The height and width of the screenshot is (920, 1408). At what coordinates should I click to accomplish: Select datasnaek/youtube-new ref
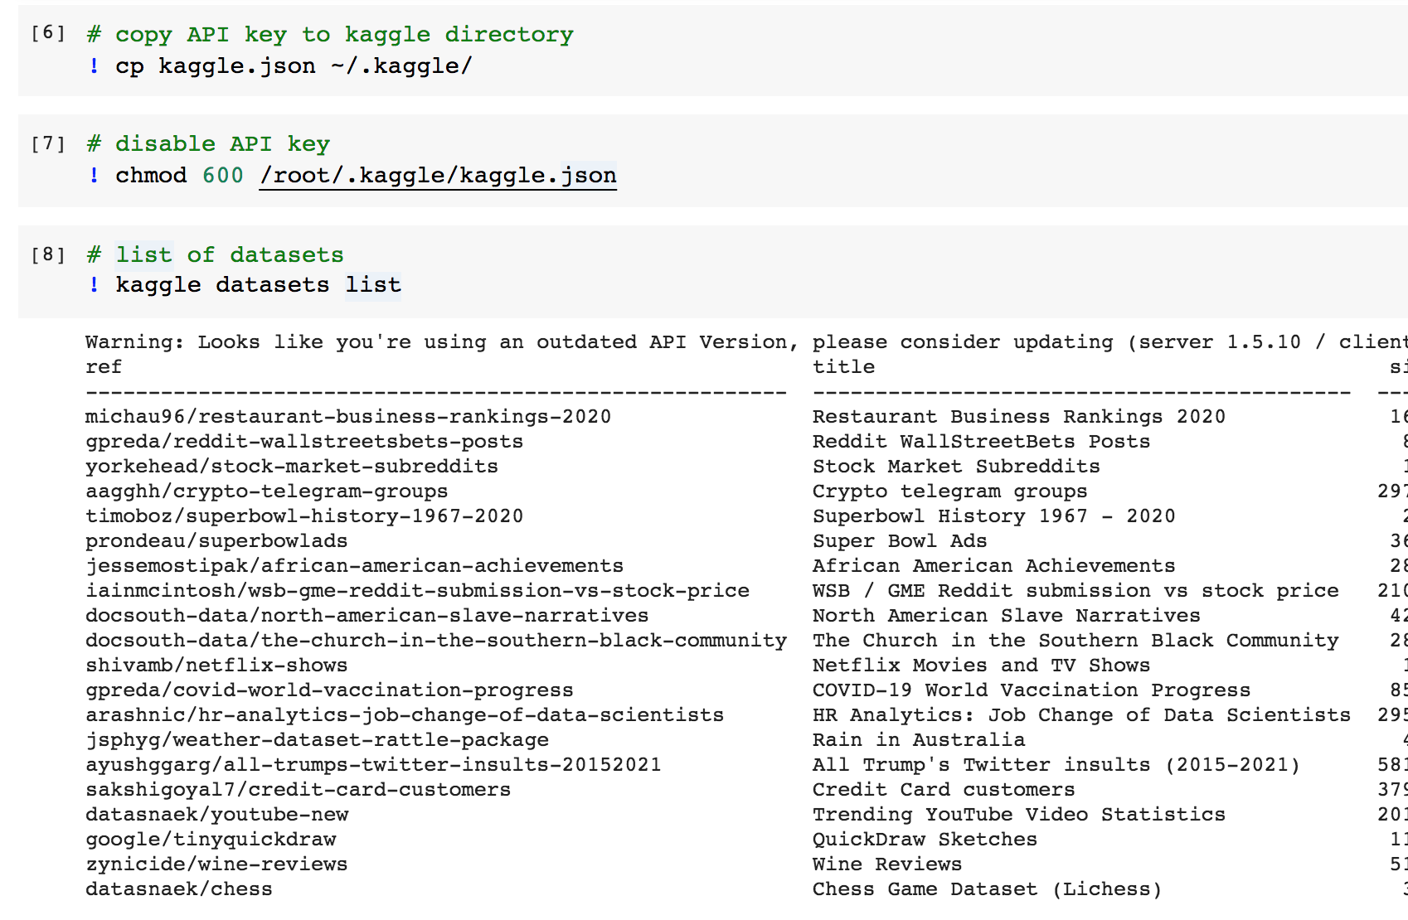click(216, 814)
